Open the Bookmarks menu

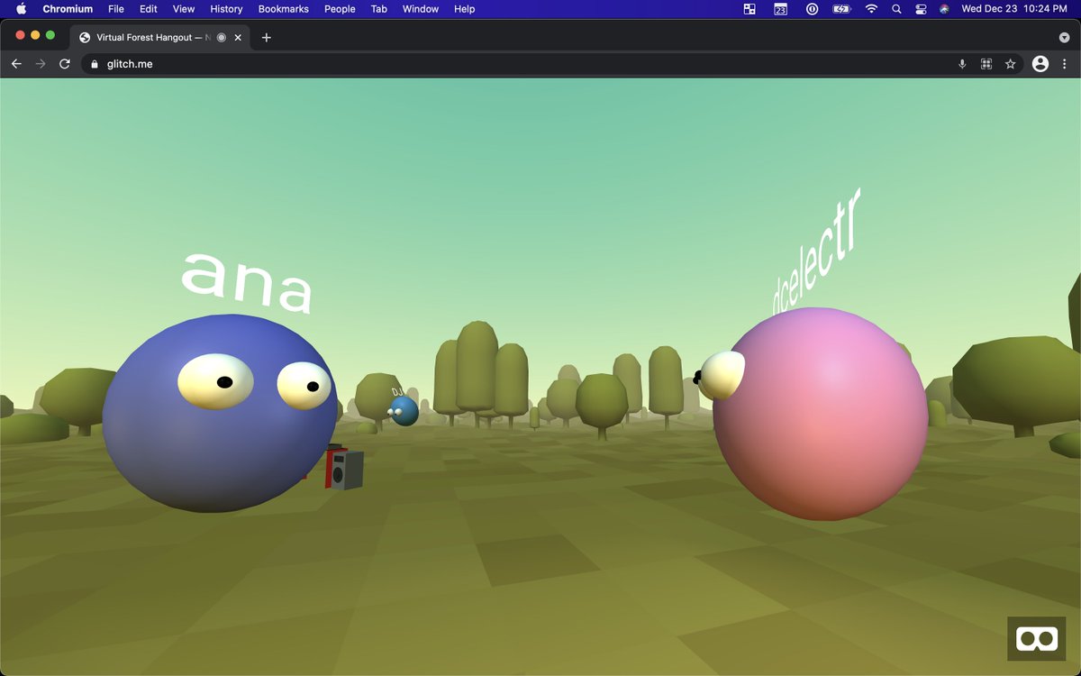tap(283, 9)
